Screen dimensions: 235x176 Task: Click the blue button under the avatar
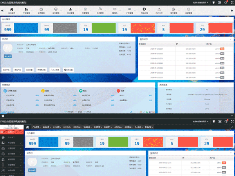[8, 56]
